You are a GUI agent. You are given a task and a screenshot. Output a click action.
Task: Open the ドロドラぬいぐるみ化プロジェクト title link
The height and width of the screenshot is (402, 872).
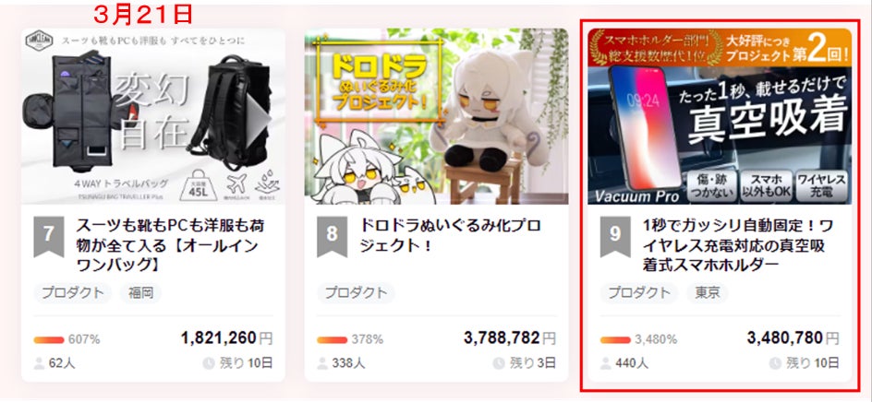451,235
